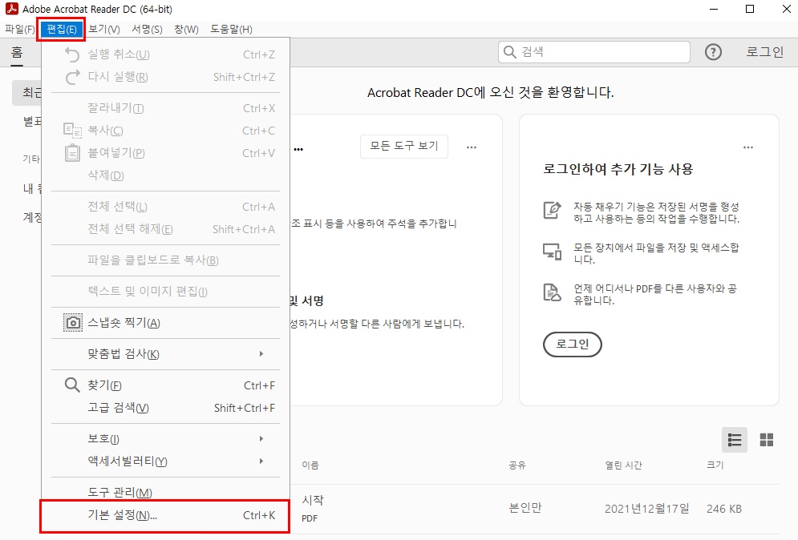The image size is (798, 540).
Task: Select 찾기(F) in the edit menu
Action: click(x=165, y=385)
